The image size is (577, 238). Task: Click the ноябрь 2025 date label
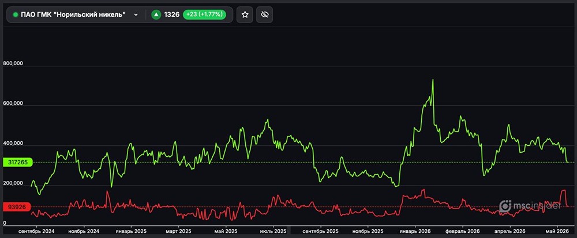[368, 232]
